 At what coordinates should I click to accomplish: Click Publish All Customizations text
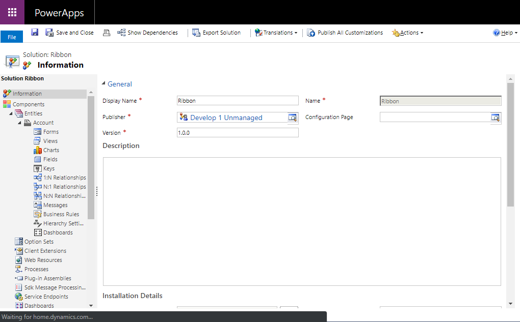(x=350, y=33)
